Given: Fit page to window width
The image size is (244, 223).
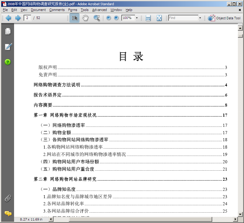Looking at the screenshot, I should [148, 18].
